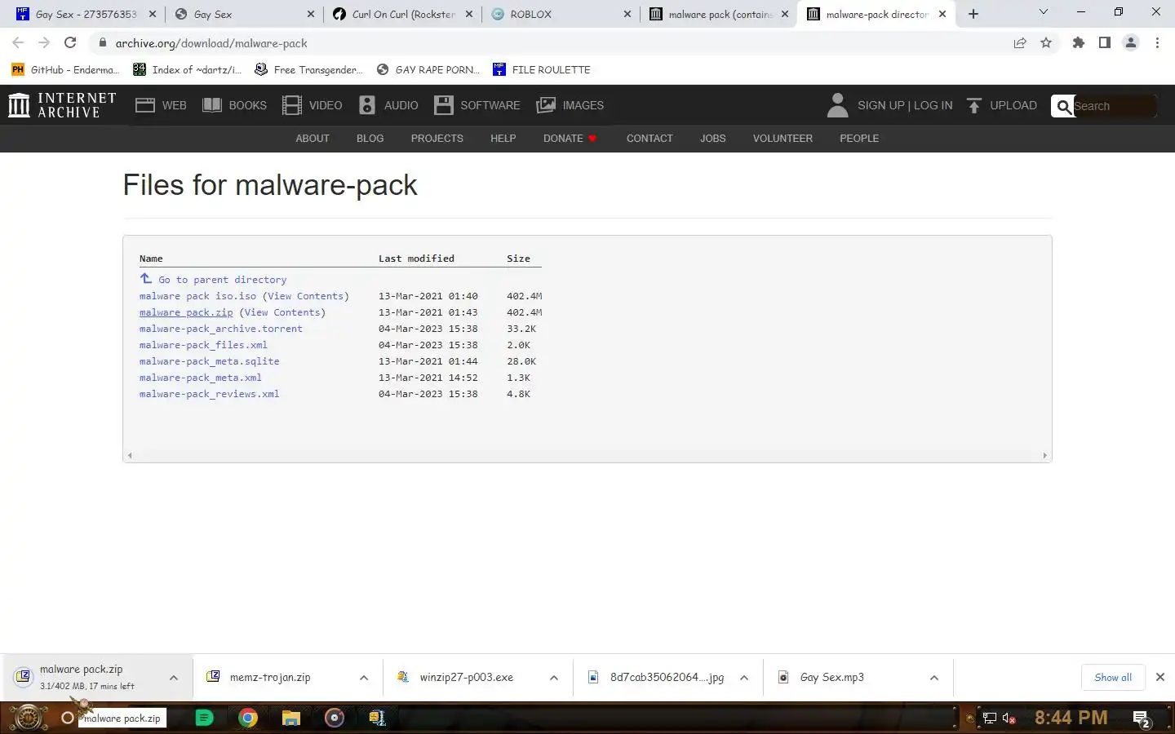Go back to the previous page
1175x734 pixels.
pos(18,42)
